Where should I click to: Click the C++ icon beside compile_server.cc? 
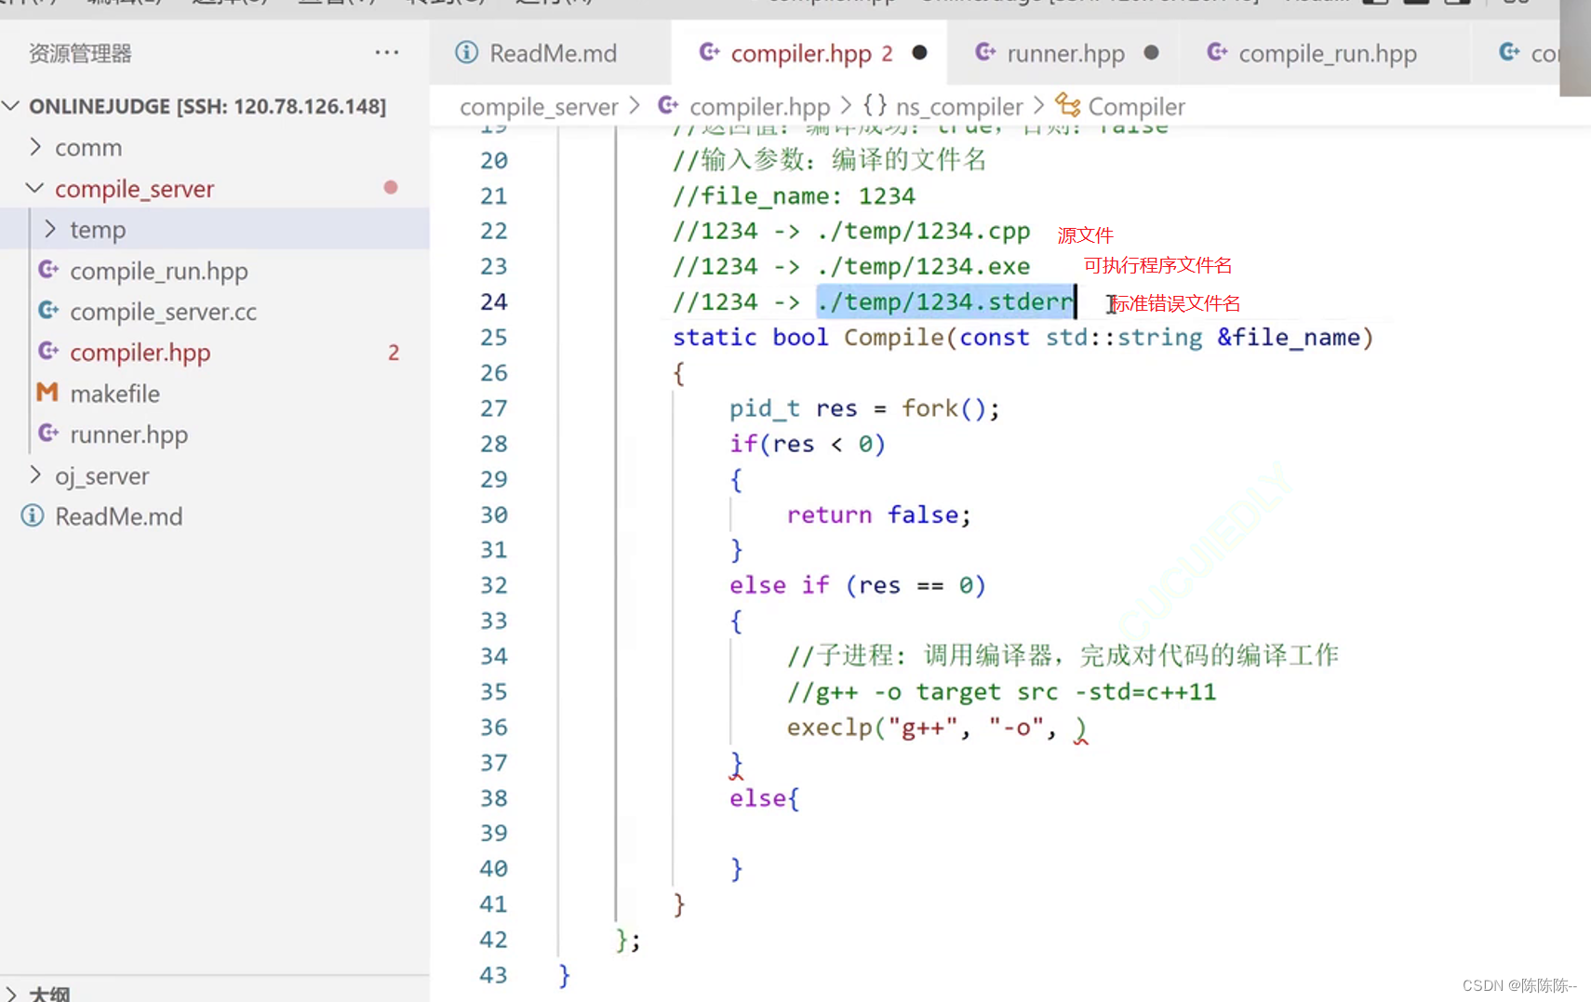click(48, 311)
